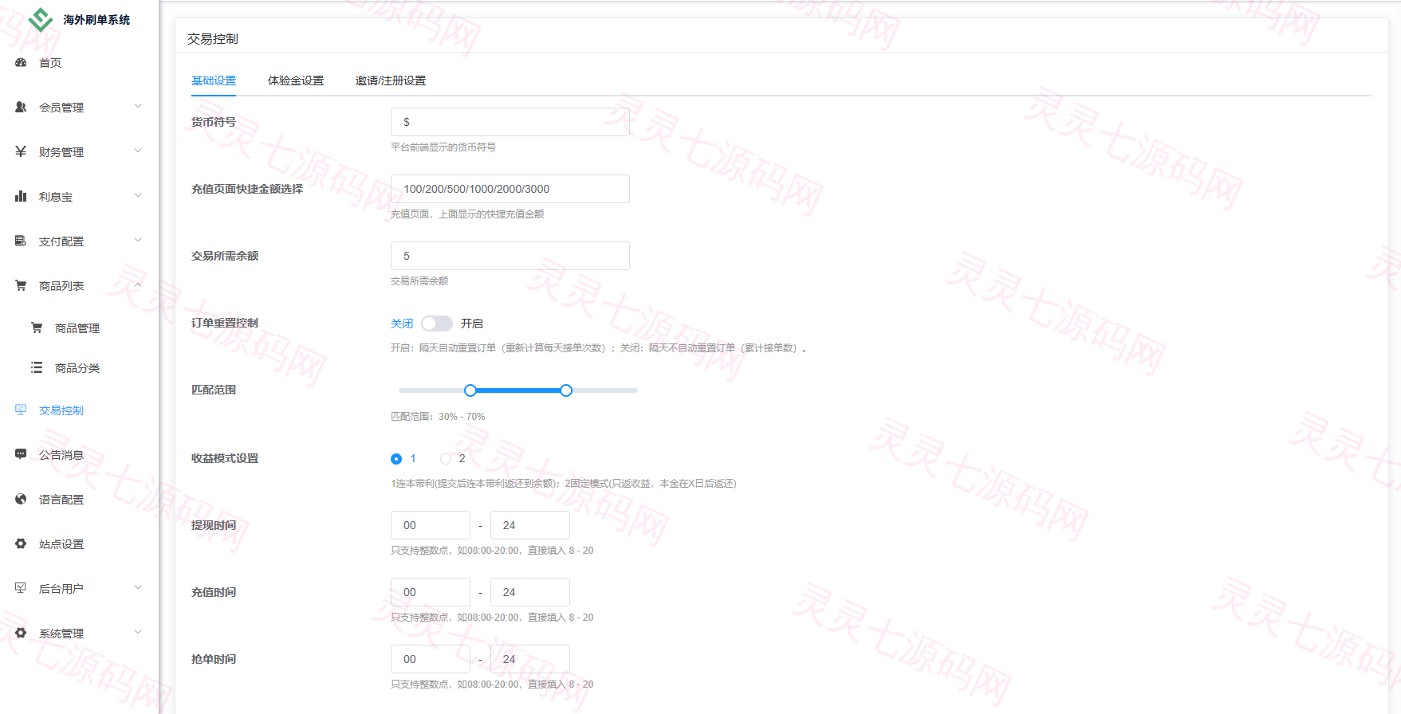Screen dimensions: 1401x714
Task: Click the 商品管理 cart icon
Action: coord(37,328)
